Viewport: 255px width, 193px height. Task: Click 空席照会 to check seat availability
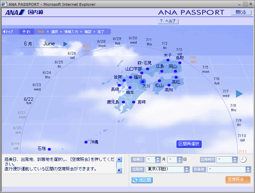point(238,179)
